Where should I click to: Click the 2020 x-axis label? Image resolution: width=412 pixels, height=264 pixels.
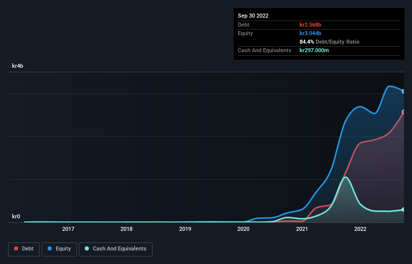(243, 229)
